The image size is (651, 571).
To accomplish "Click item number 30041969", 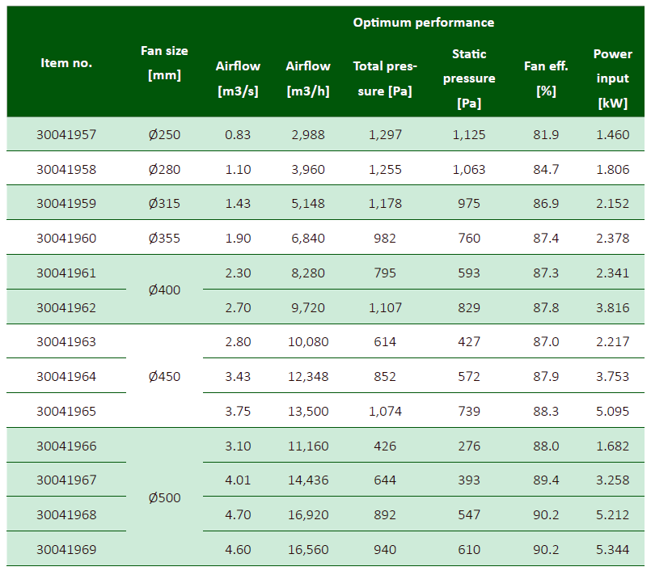I will click(66, 549).
